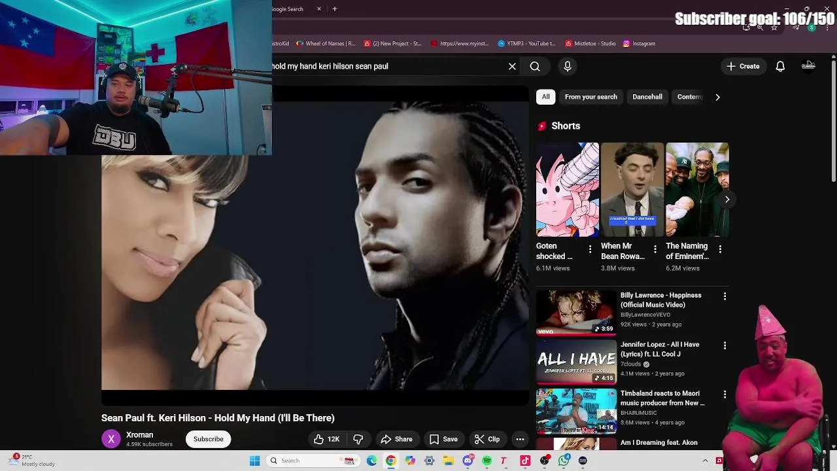Open the Windows Start menu
Viewport: 837px width, 471px height.
(254, 461)
